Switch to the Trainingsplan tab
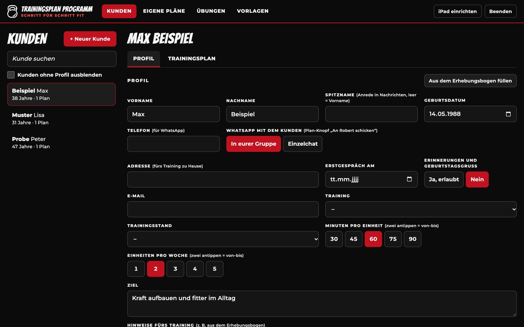The width and height of the screenshot is (524, 327). point(192,59)
